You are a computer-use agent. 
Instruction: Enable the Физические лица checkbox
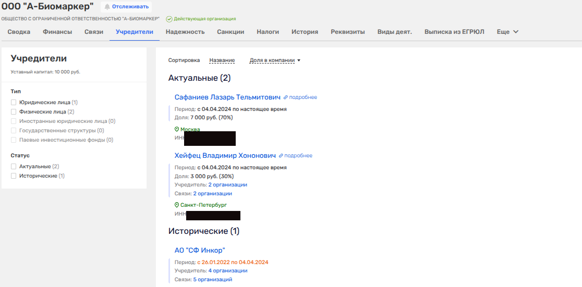[x=14, y=112]
